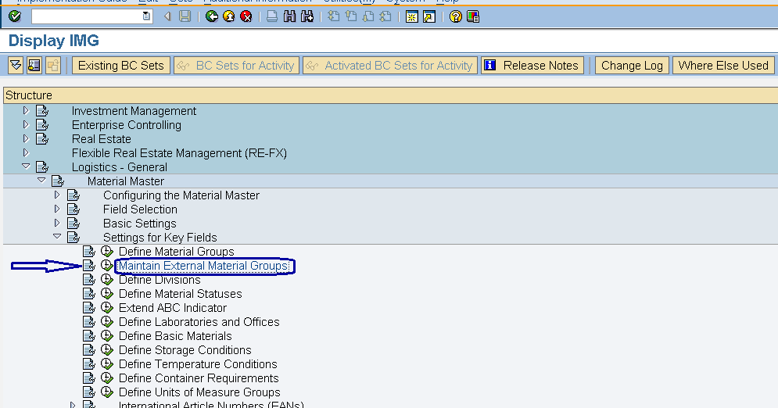Run the execute icon for Define Temperature Conditions

[x=106, y=364]
